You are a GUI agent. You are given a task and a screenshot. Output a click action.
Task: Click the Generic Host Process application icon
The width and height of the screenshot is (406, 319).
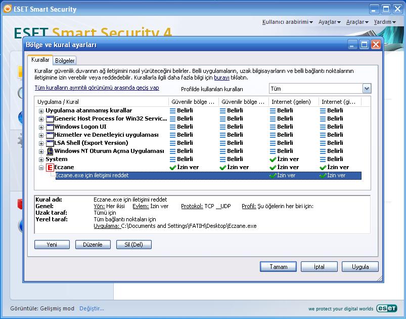point(50,119)
